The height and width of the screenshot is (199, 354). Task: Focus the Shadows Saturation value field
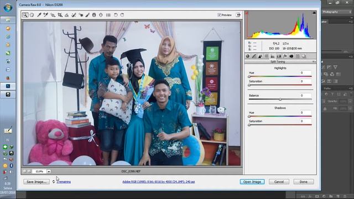305,121
